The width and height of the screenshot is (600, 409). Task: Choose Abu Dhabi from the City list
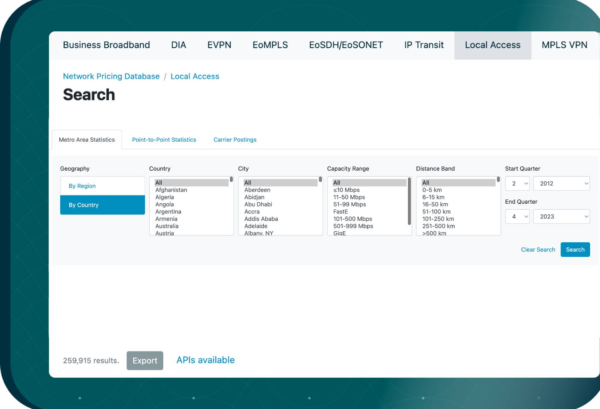click(258, 204)
